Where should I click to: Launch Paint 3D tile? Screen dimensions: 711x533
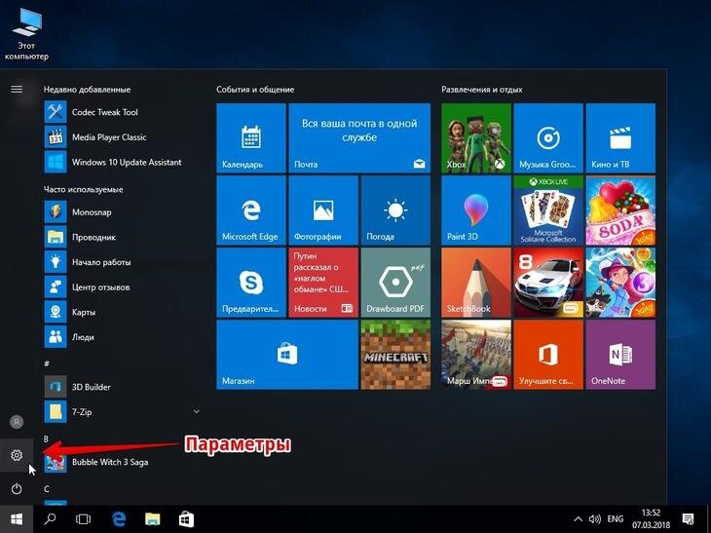[476, 210]
